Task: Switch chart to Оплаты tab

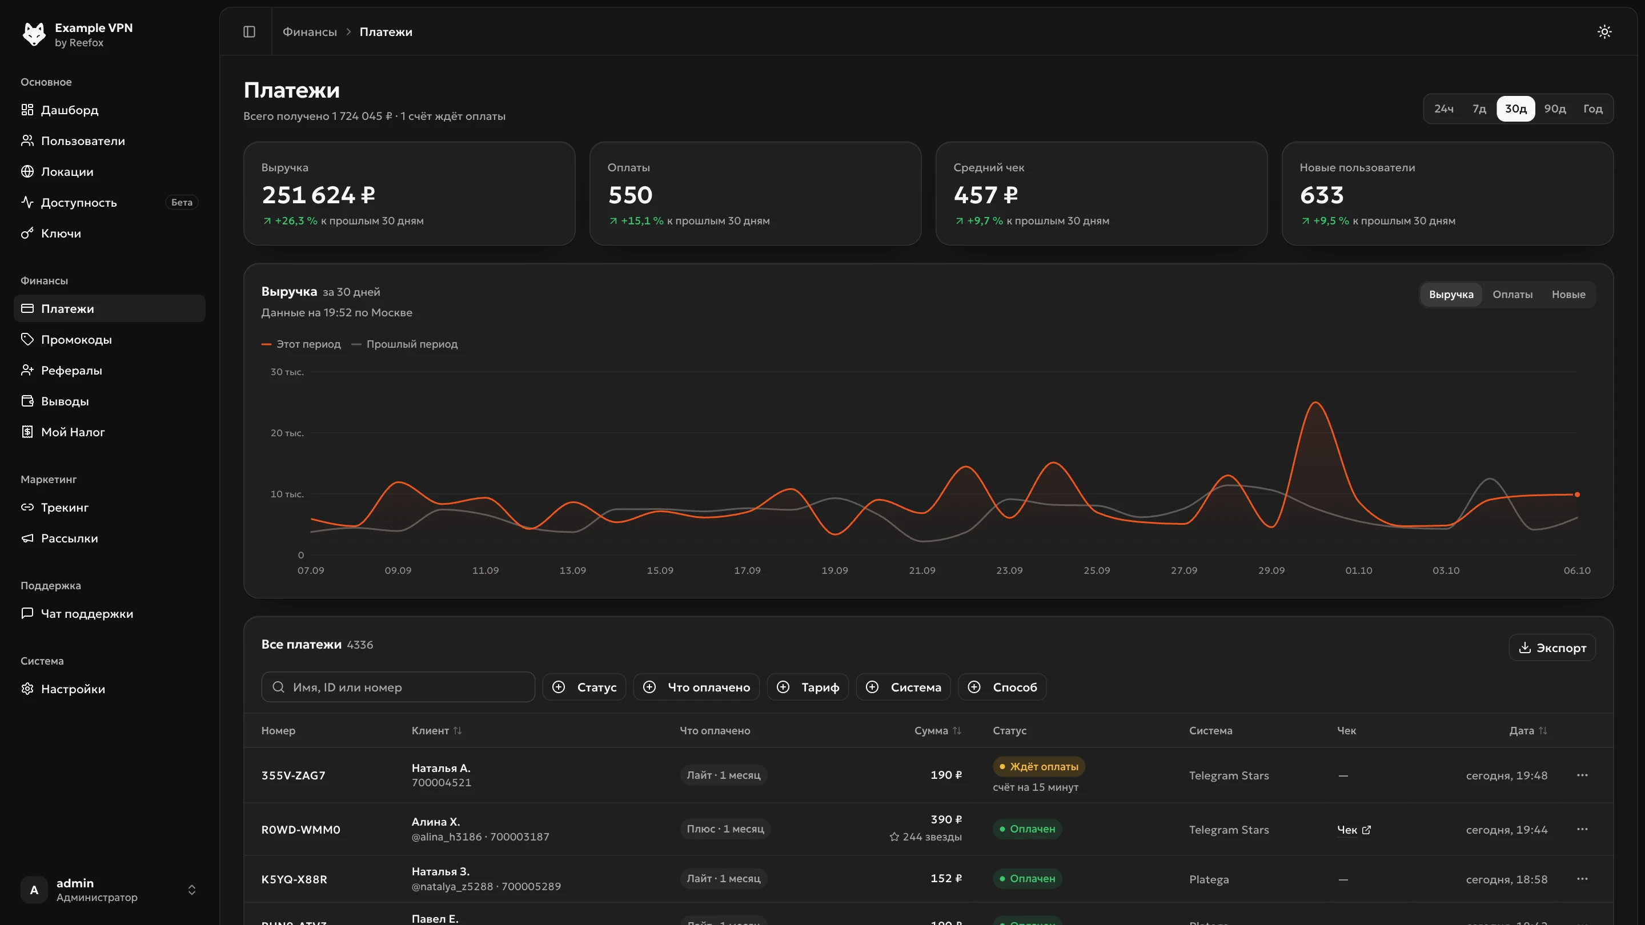Action: (1512, 294)
